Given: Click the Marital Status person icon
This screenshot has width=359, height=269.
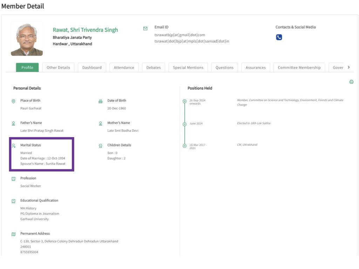Looking at the screenshot, I should (14, 146).
